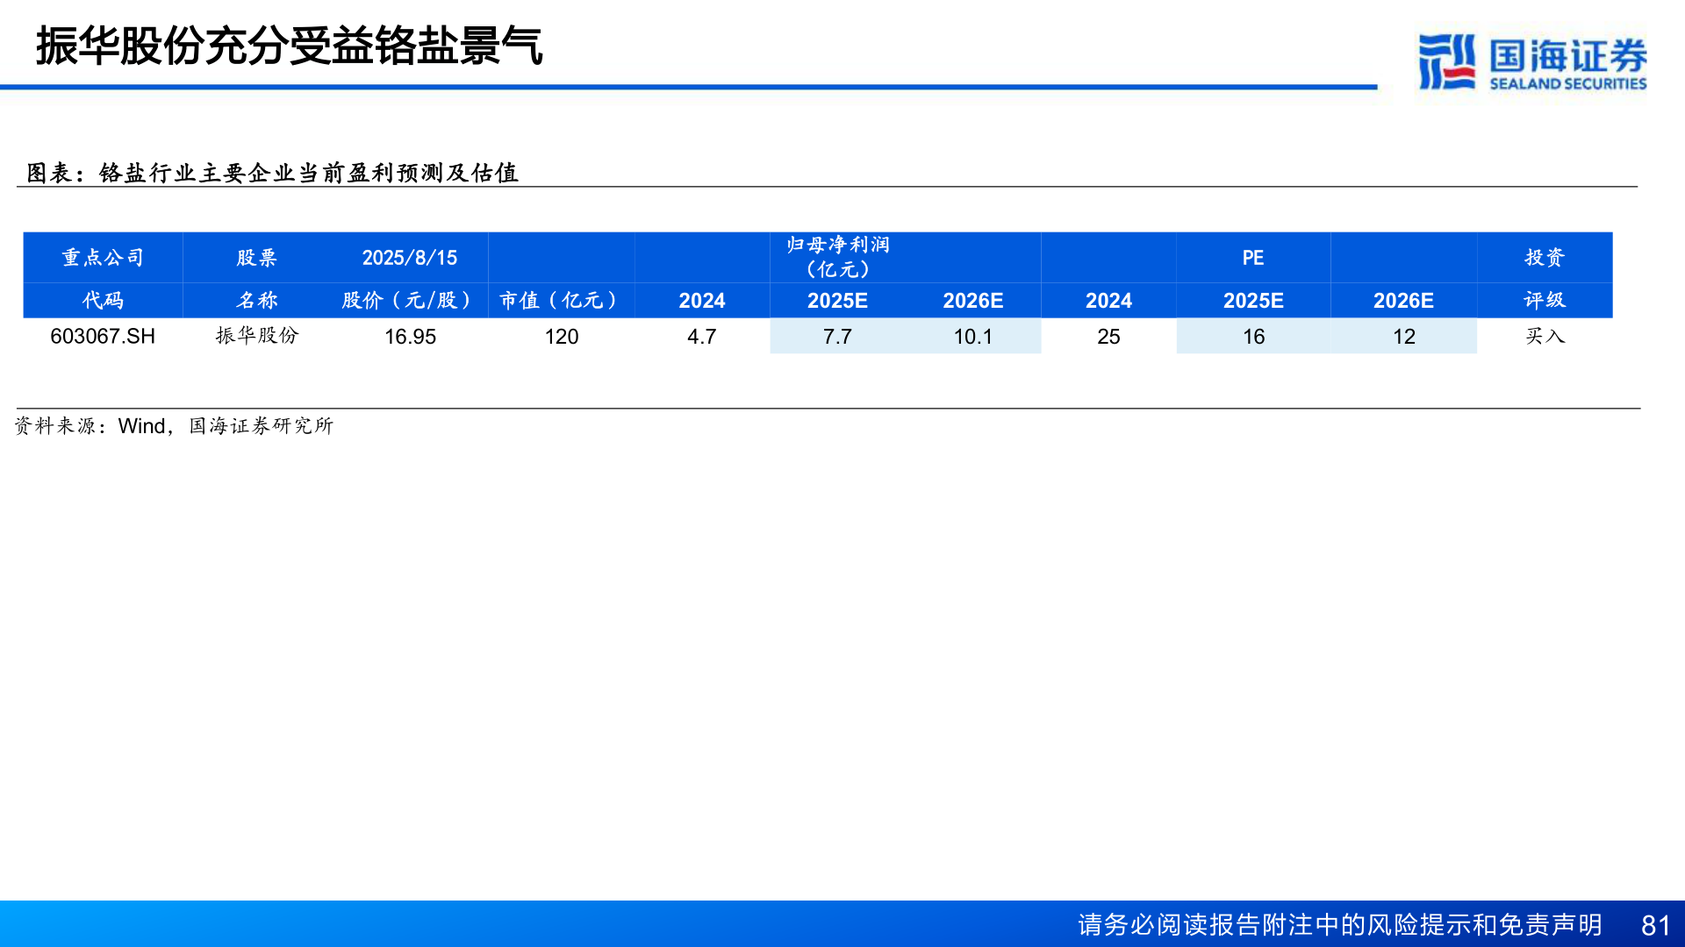1685x947 pixels.
Task: Select the PE column header
Action: (x=1252, y=258)
